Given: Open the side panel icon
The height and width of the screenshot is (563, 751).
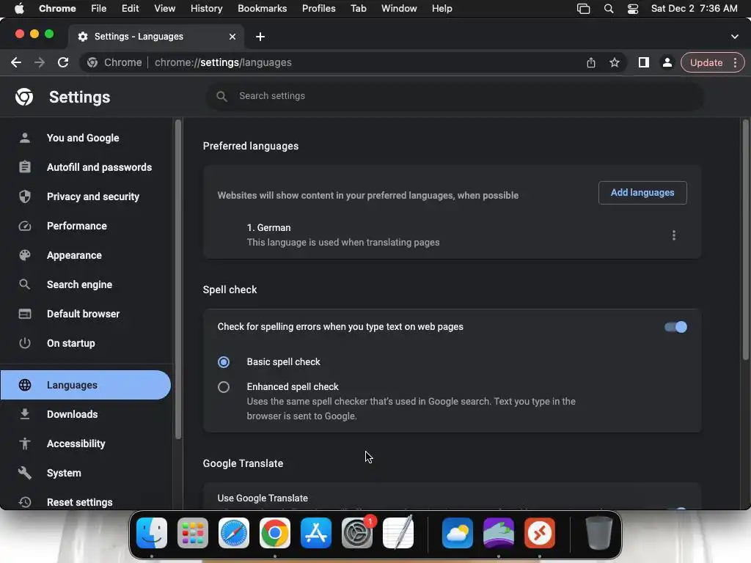Looking at the screenshot, I should [644, 63].
